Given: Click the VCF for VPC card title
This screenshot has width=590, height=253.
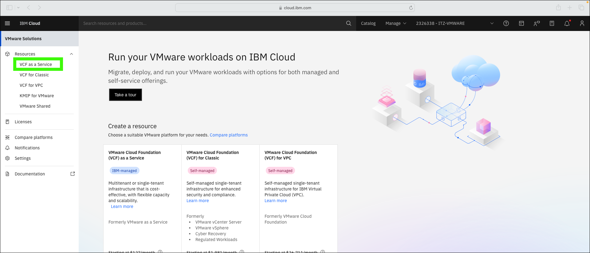Looking at the screenshot, I should click(291, 155).
